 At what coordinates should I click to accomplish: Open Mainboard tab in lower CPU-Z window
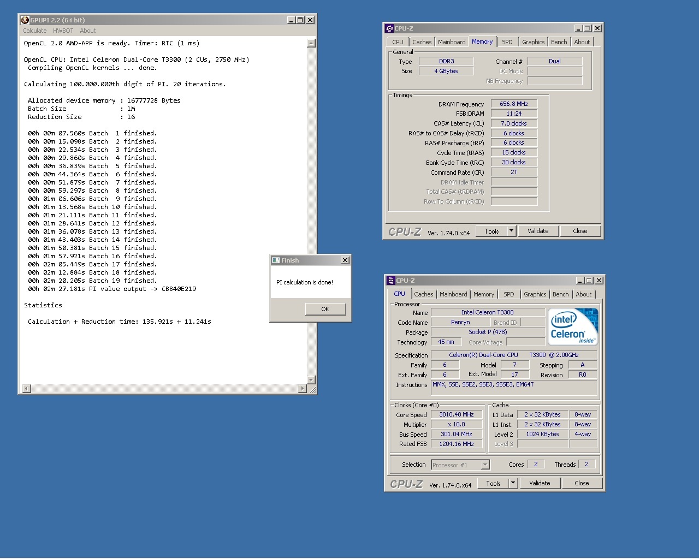[x=453, y=294]
